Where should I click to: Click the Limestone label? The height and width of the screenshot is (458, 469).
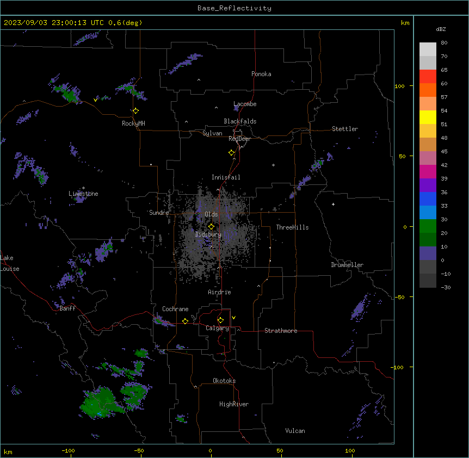pyautogui.click(x=83, y=194)
